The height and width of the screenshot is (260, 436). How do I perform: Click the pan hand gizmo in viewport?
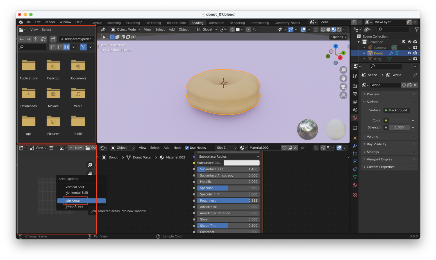tap(343, 78)
